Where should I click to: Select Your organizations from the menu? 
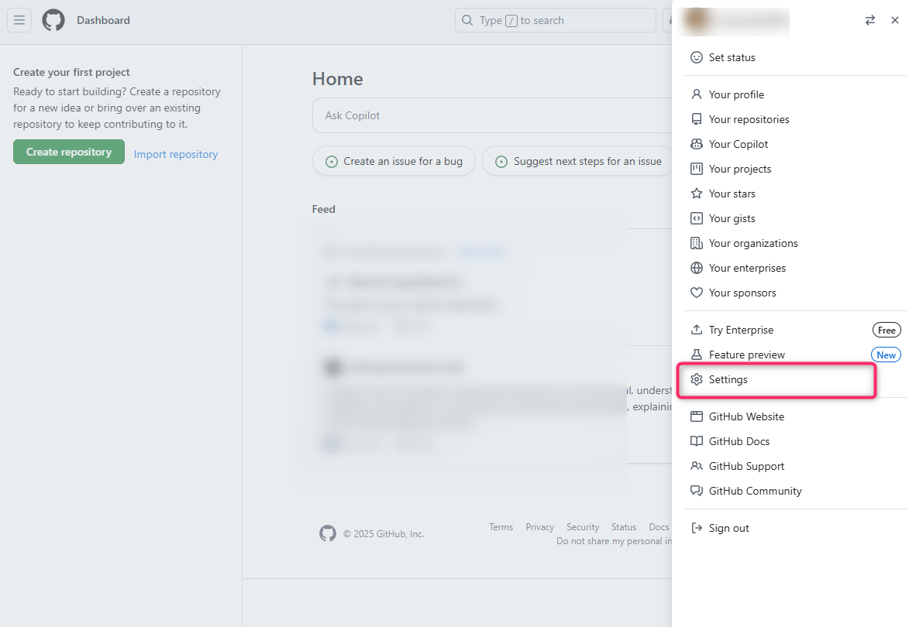pos(795,243)
